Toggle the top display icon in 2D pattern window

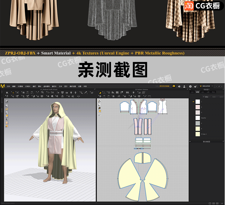(x=100, y=101)
